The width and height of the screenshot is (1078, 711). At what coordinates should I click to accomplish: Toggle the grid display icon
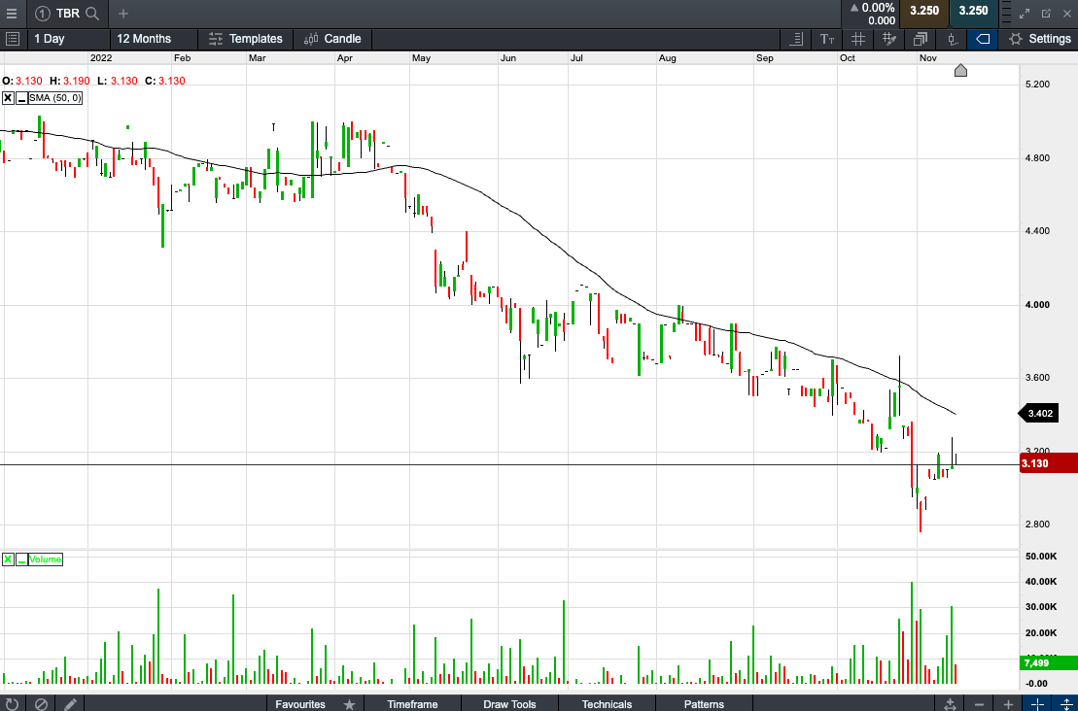pos(857,39)
